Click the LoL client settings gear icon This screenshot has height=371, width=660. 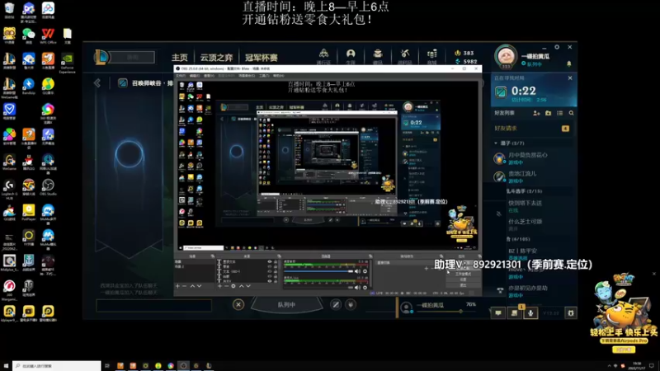557,47
